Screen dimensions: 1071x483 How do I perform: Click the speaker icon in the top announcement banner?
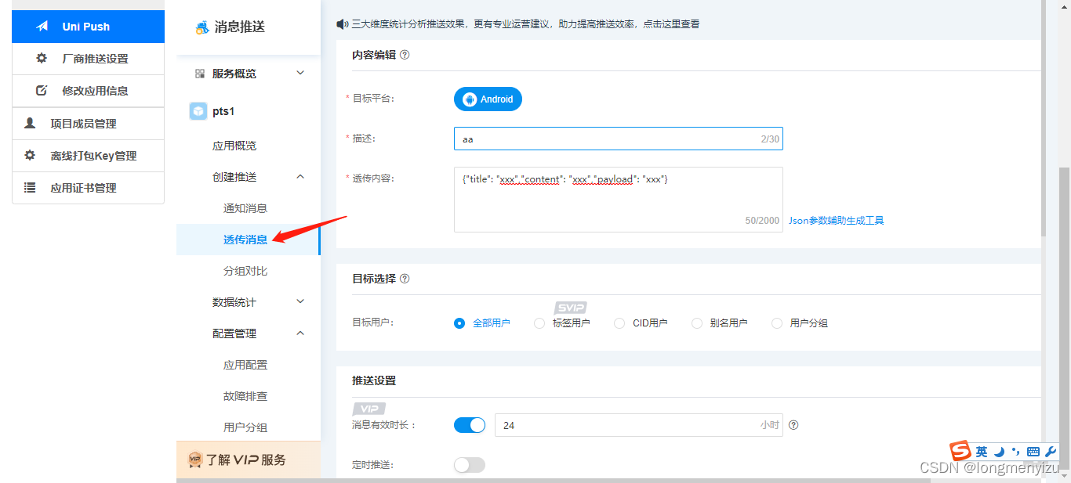point(340,23)
